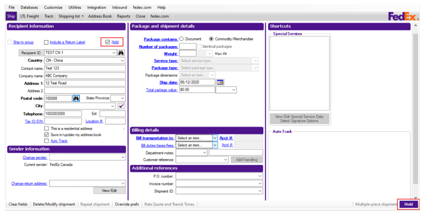The height and width of the screenshot is (220, 428).
Task: Click in the Weight input field
Action: click(x=188, y=53)
